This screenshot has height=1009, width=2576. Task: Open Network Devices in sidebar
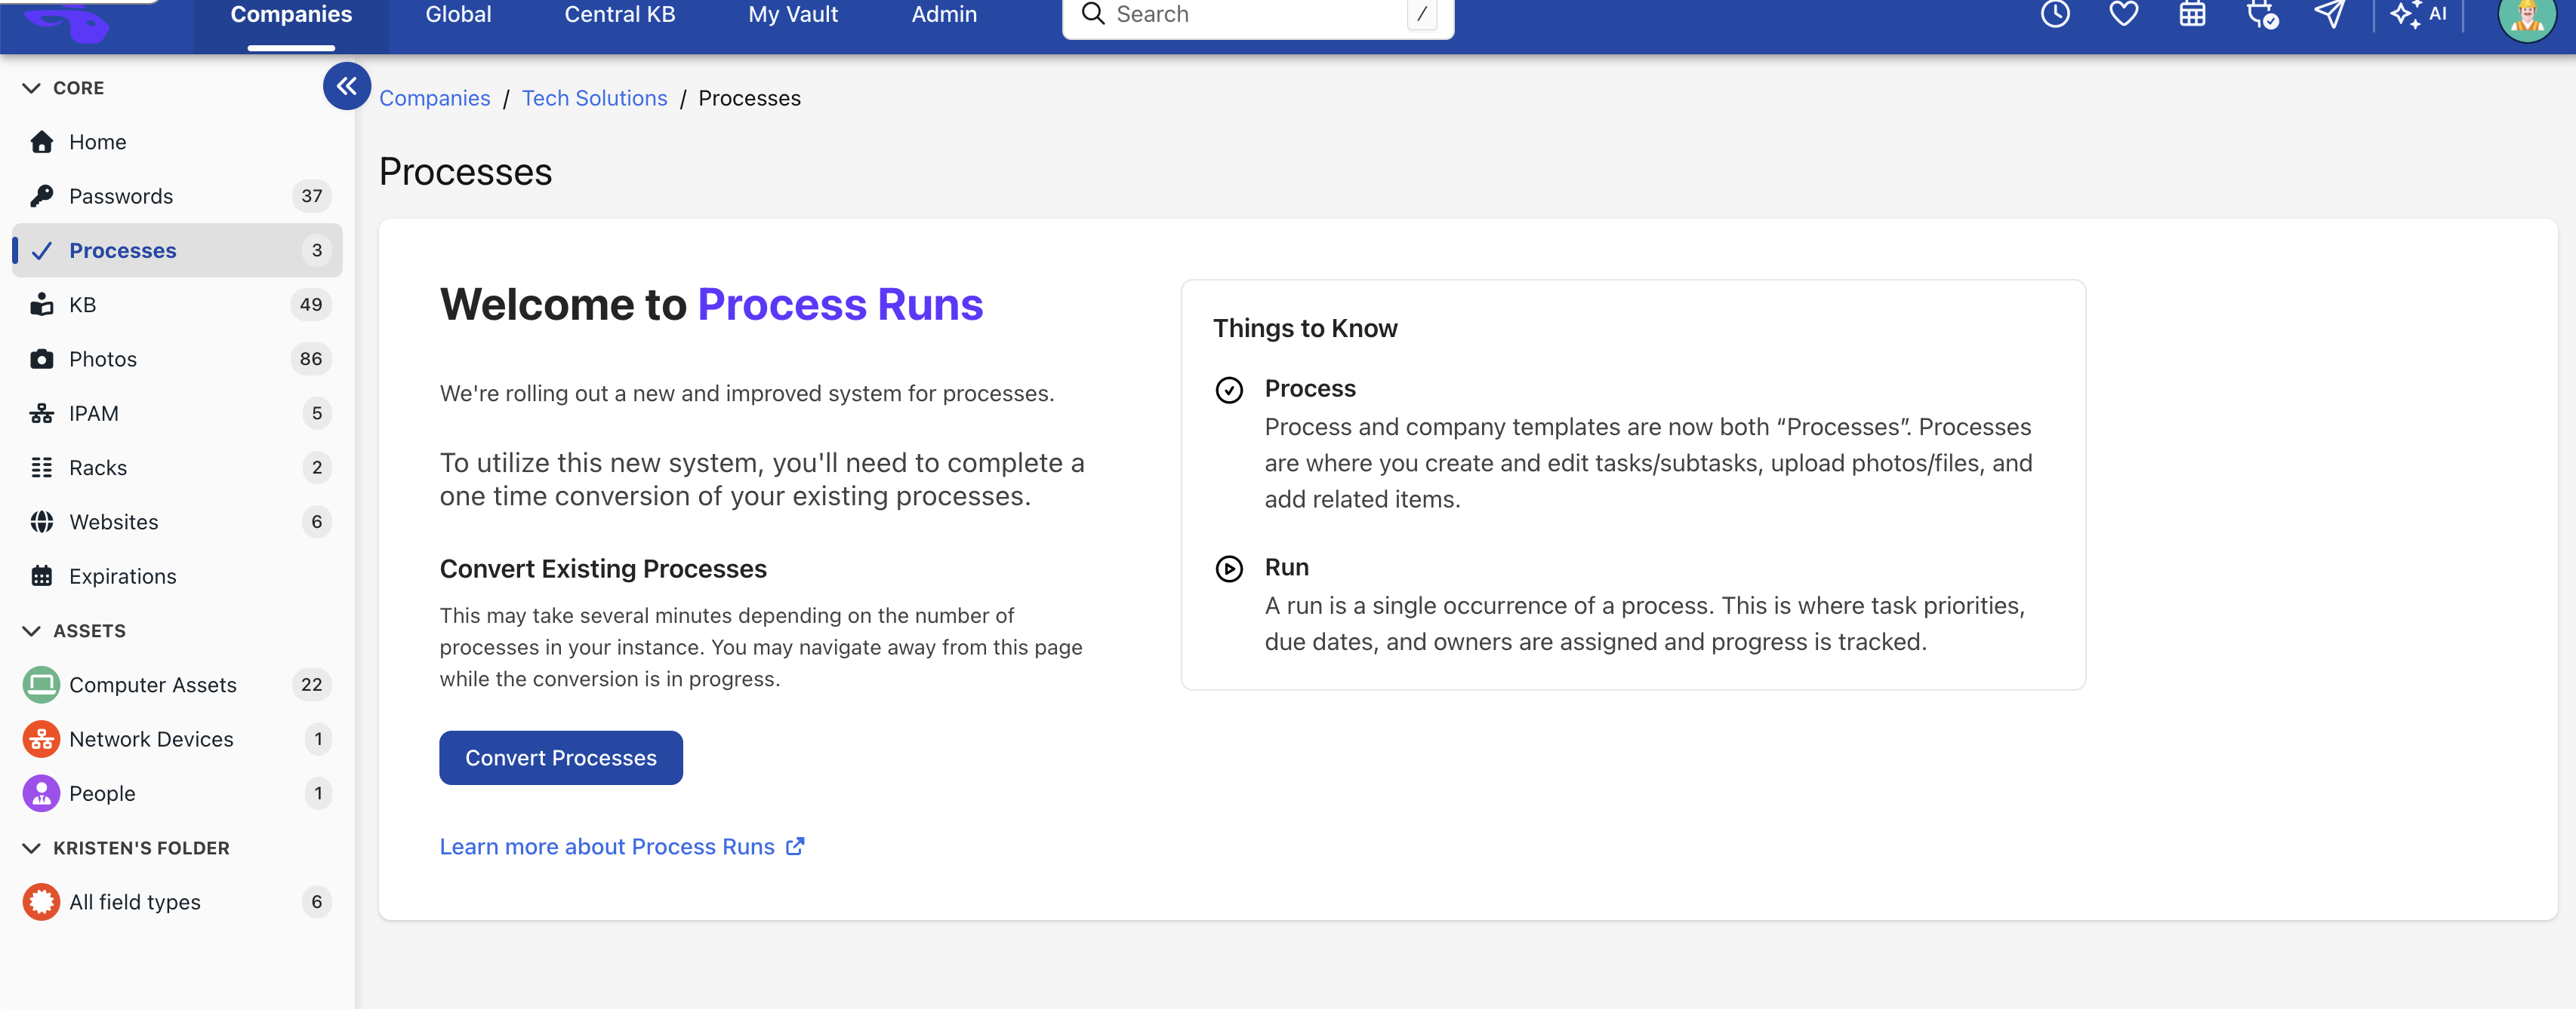[x=177, y=739]
